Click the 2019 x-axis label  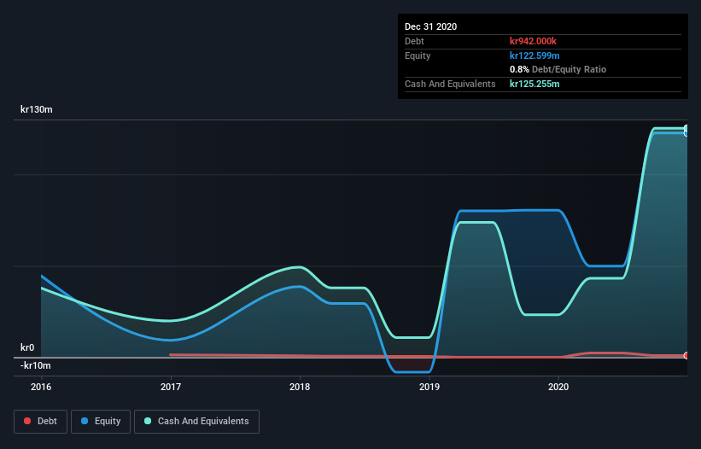429,387
